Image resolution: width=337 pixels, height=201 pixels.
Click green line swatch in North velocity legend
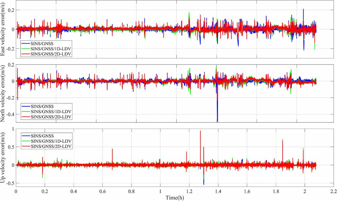coord(26,112)
